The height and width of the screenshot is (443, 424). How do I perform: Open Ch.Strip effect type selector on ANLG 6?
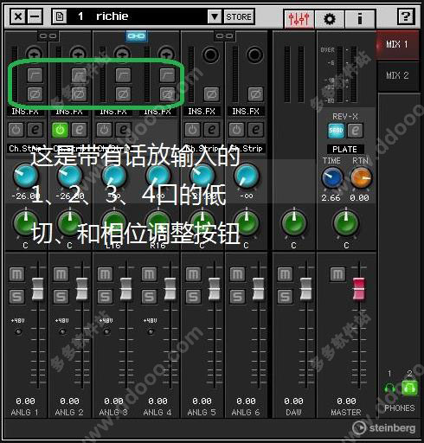(246, 149)
